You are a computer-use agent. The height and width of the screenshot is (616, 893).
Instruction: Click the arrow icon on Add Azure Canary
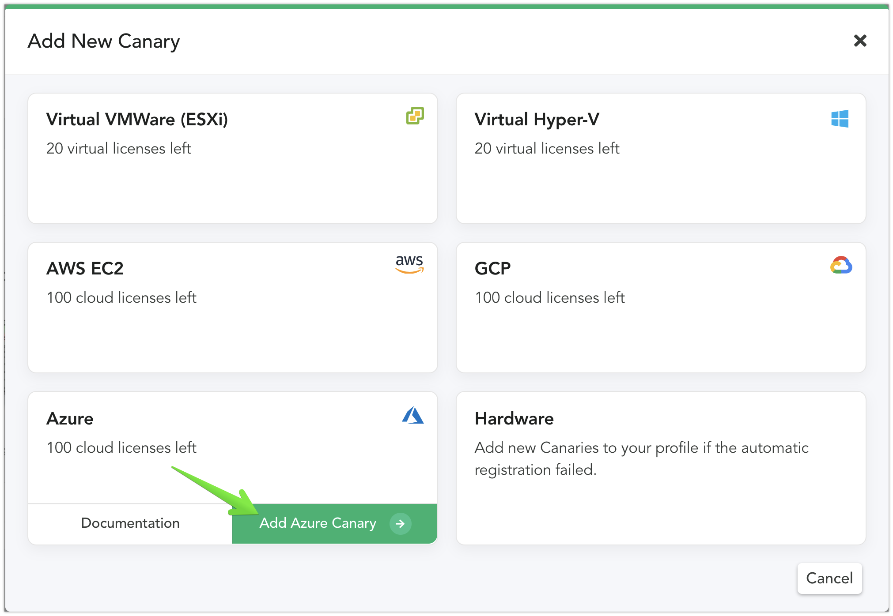400,523
